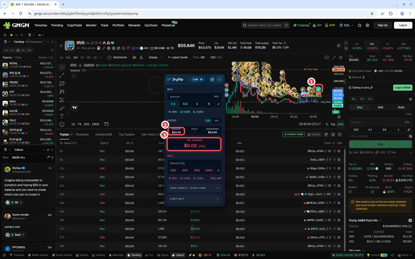Image resolution: width=415 pixels, height=259 pixels.
Task: Collapse the Pump AMM Pool Info section
Action: pyautogui.click(x=380, y=220)
